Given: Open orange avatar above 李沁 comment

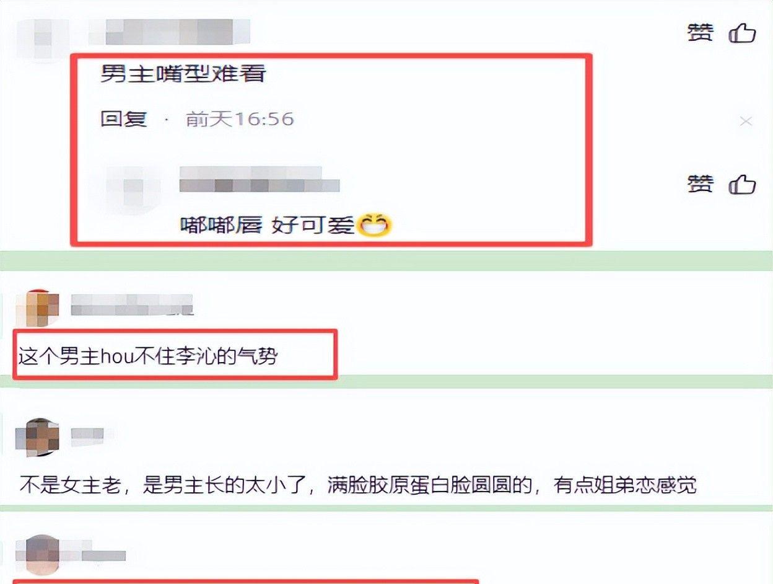Looking at the screenshot, I should point(37,307).
